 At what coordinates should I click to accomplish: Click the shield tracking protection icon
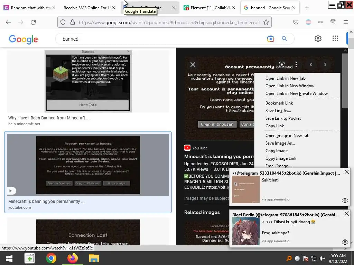tap(63, 22)
